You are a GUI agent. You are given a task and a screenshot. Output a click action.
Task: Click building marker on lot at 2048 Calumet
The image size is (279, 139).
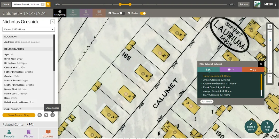pos(109,115)
